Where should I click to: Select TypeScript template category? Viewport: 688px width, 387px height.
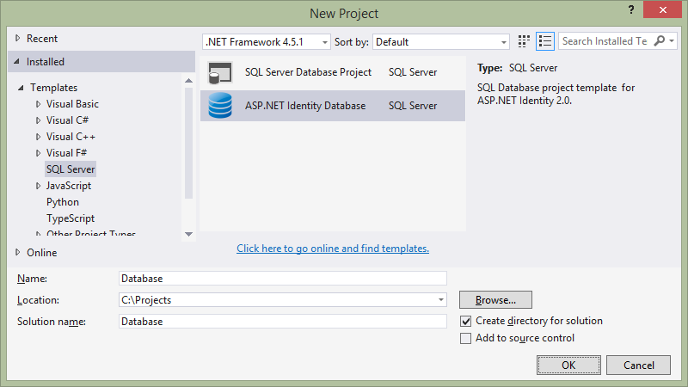click(x=71, y=218)
